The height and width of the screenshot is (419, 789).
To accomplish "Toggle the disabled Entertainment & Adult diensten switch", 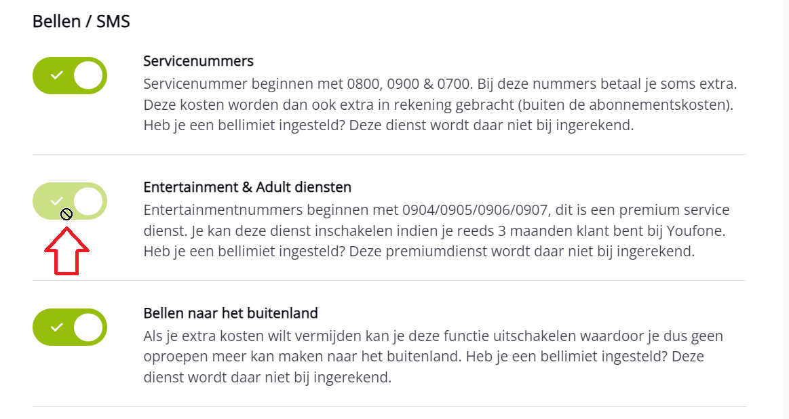I will coord(70,201).
